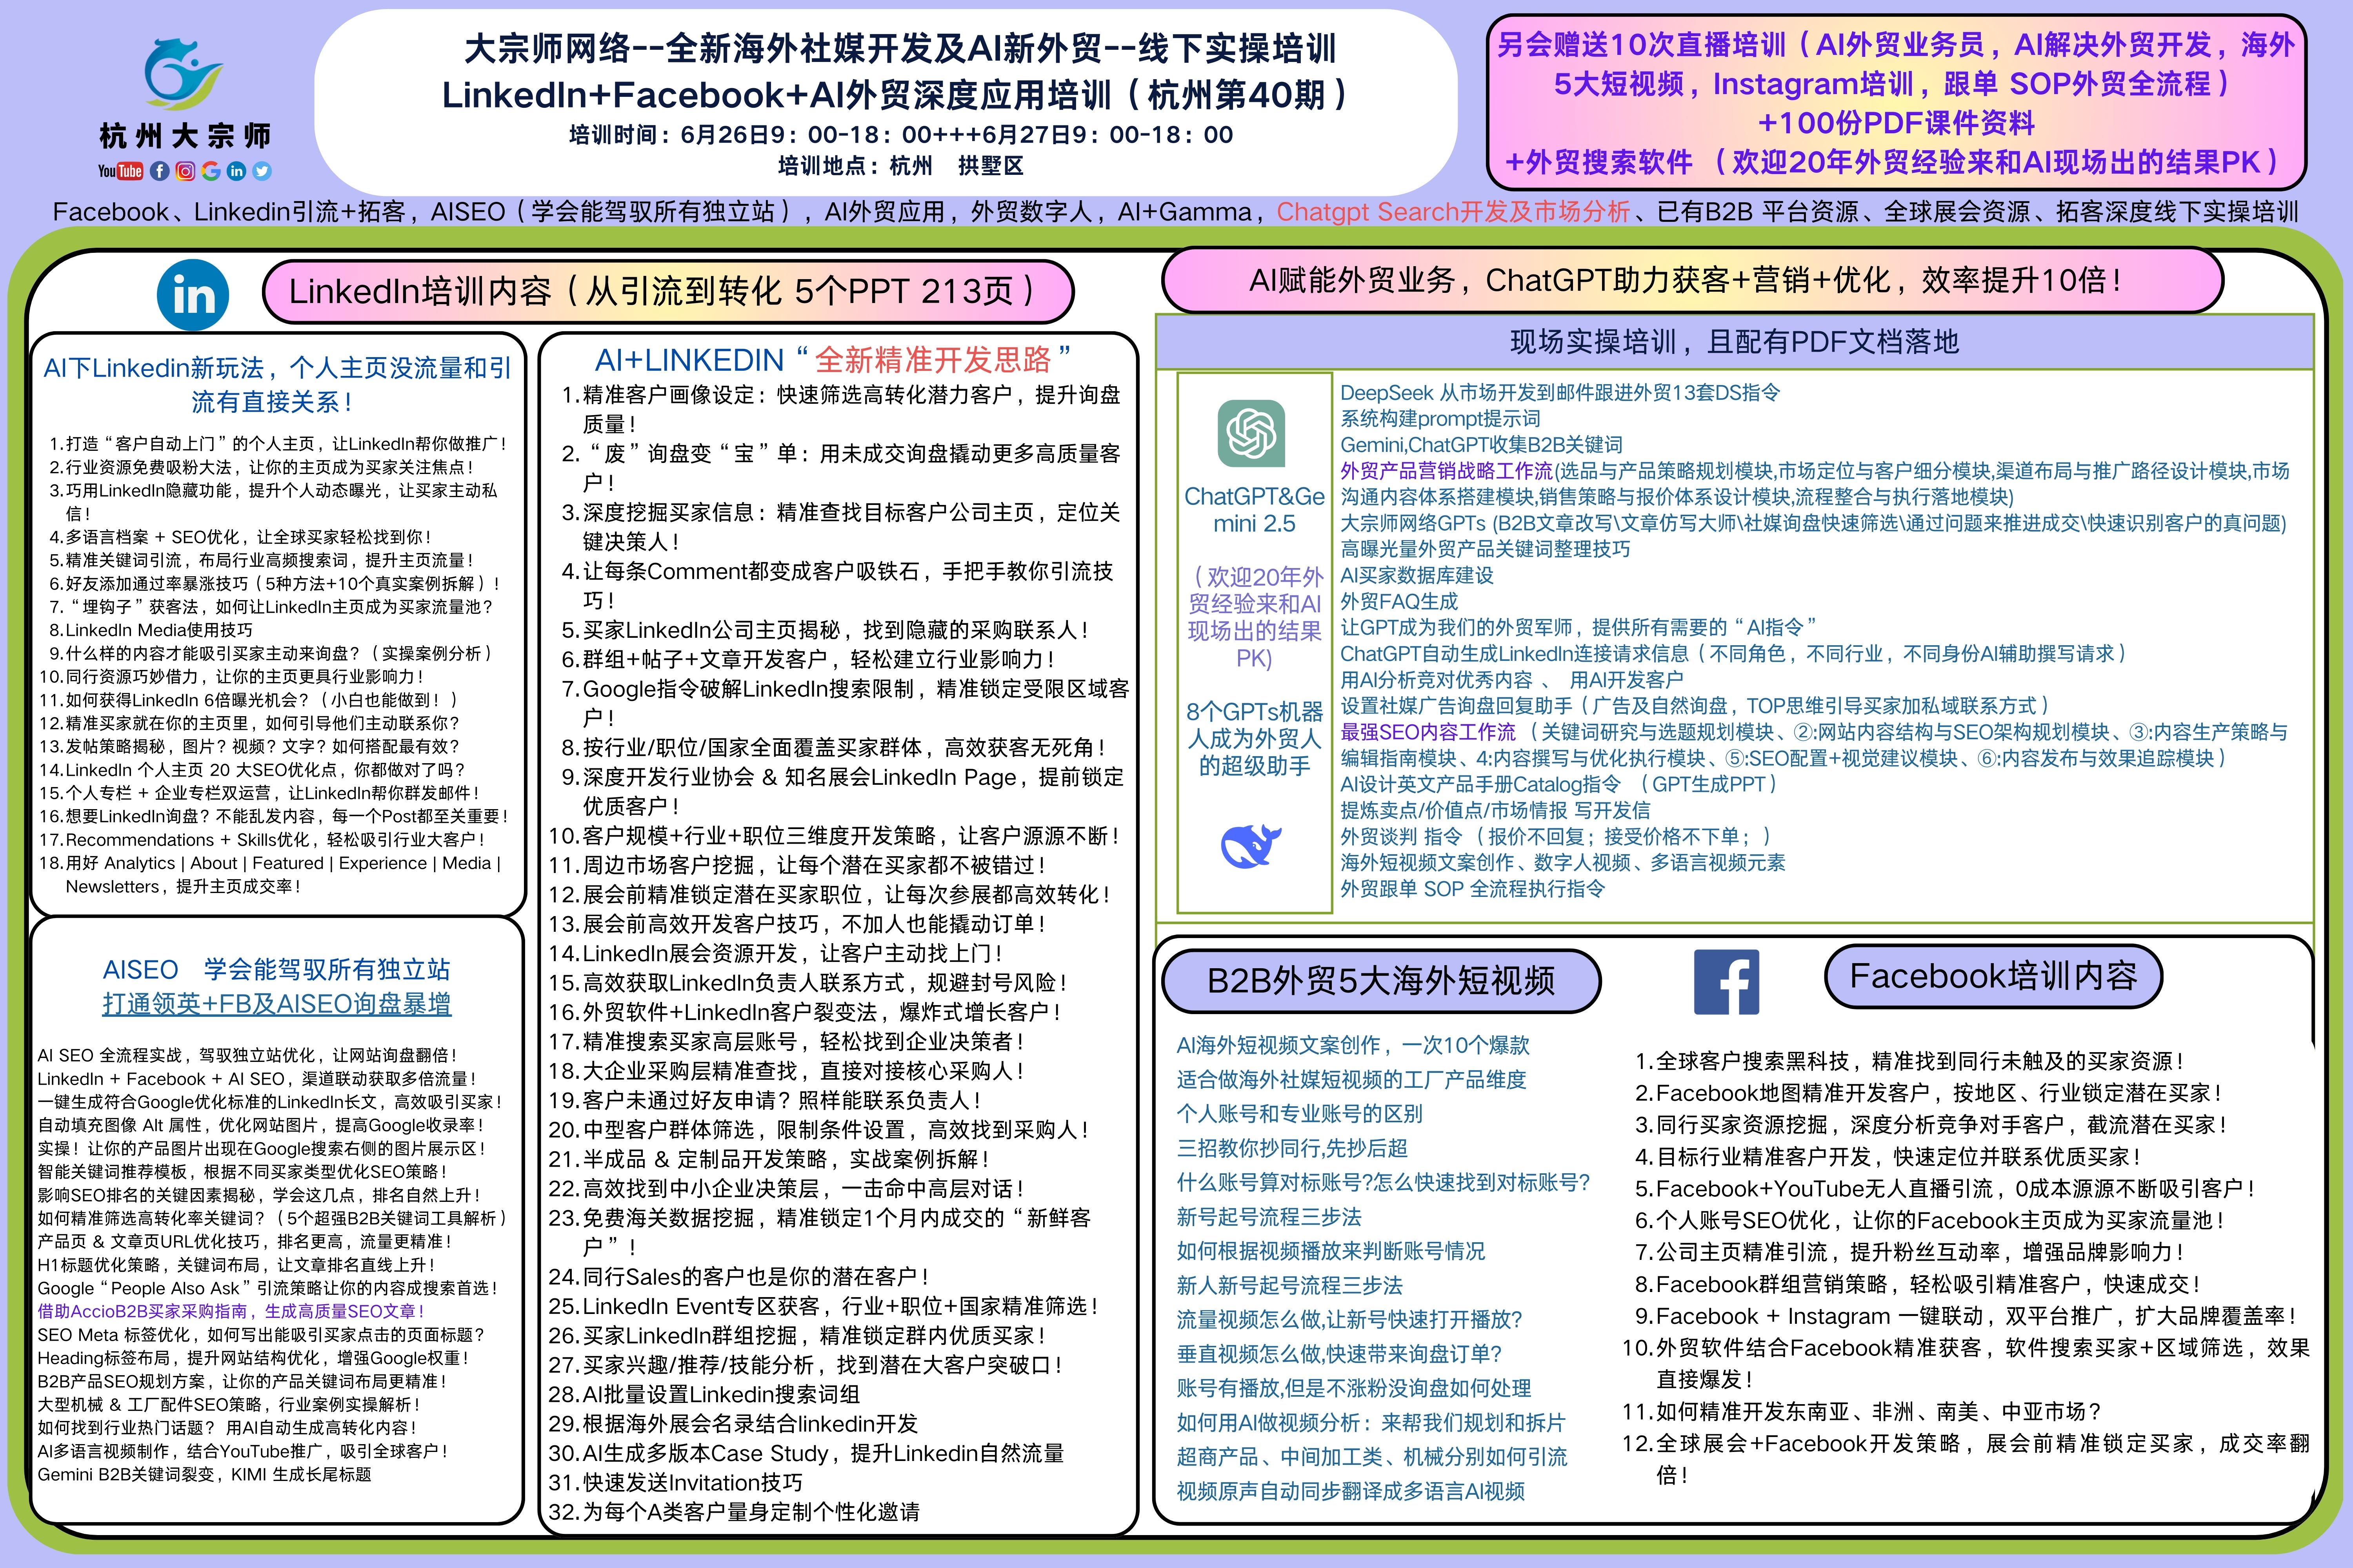Click item 9.Facebook + Instagram 一键联动
The width and height of the screenshot is (2353, 1568).
point(1966,1316)
